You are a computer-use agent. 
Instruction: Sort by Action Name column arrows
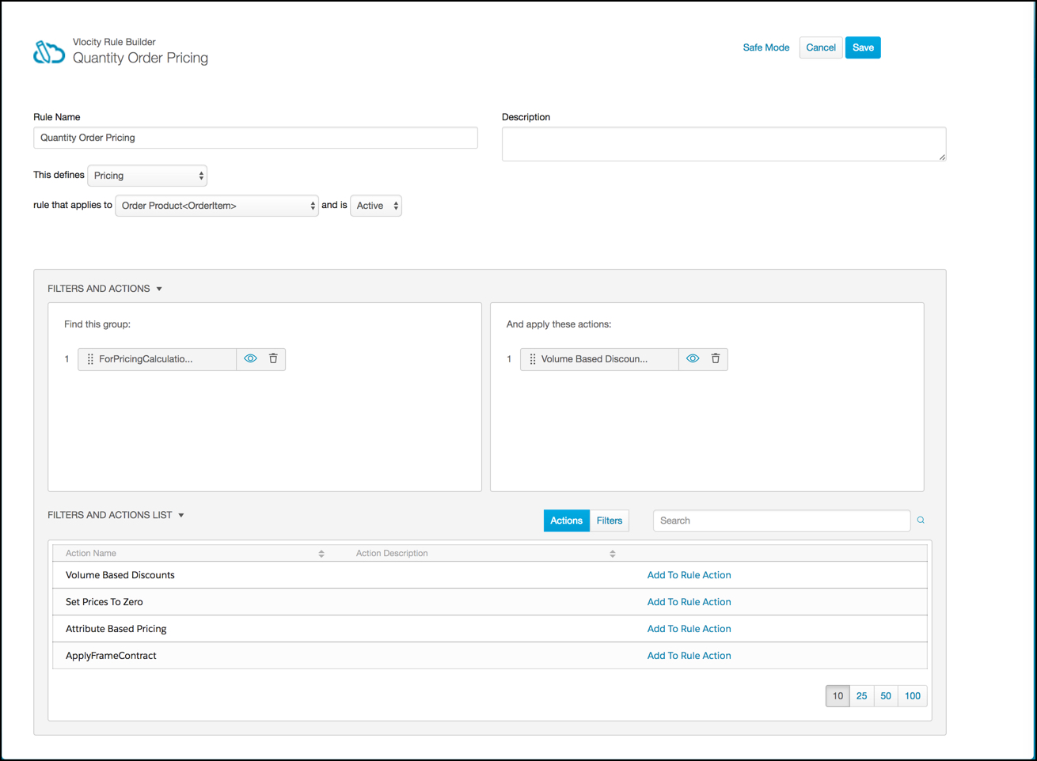321,554
